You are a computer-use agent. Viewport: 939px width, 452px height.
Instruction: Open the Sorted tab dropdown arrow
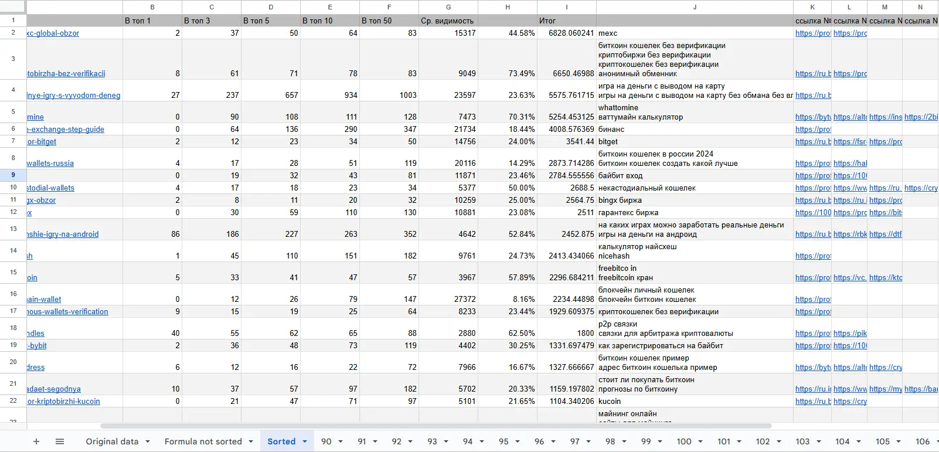coord(305,441)
